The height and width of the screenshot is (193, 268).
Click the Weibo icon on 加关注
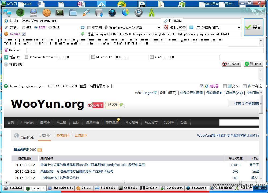pyautogui.click(x=90, y=105)
